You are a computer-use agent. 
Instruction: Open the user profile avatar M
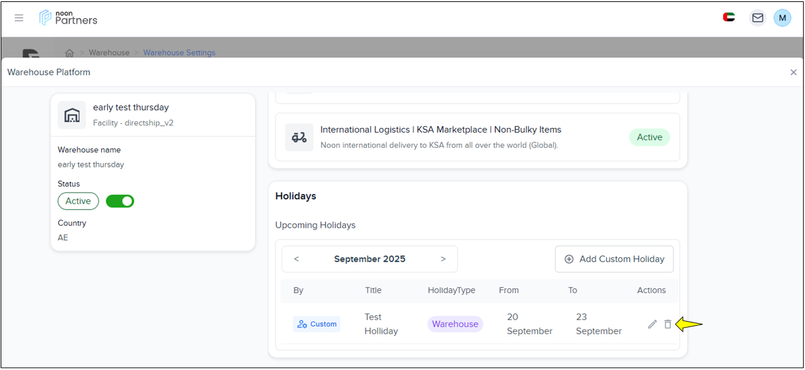point(783,18)
